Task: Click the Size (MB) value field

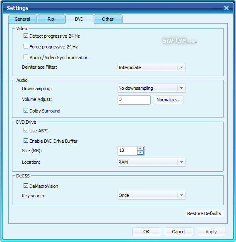Action: (128, 151)
